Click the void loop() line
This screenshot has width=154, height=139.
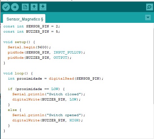(18, 73)
